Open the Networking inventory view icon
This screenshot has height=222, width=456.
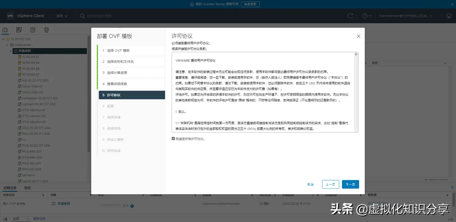(x=46, y=29)
